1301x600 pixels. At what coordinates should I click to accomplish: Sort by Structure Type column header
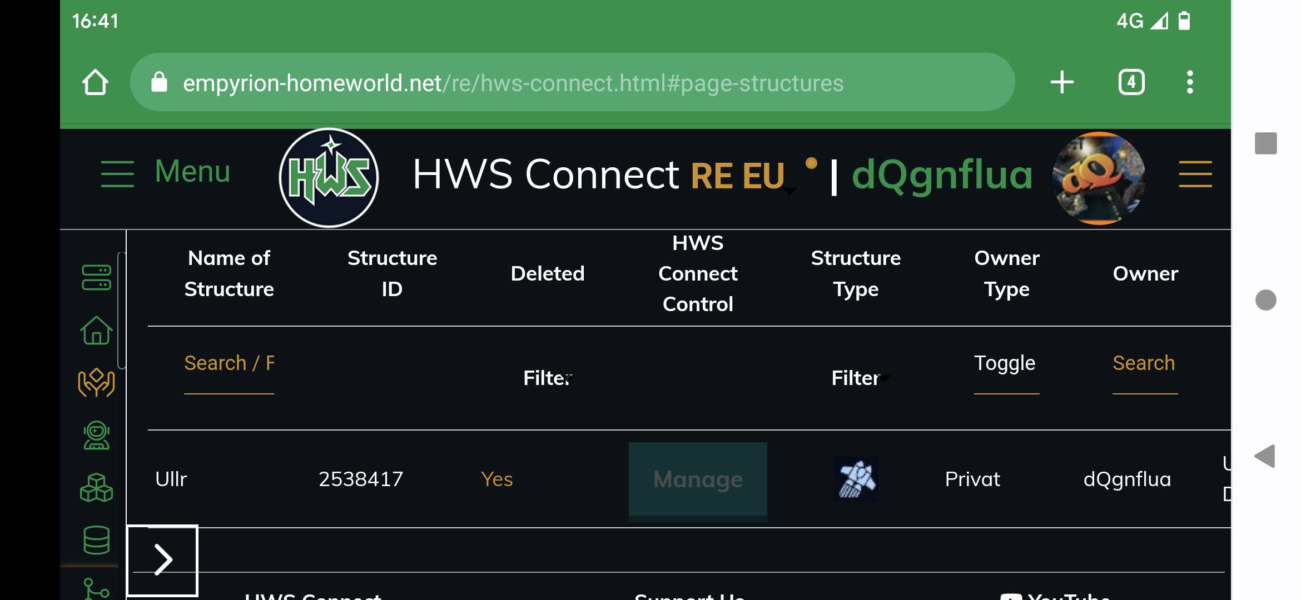coord(856,273)
